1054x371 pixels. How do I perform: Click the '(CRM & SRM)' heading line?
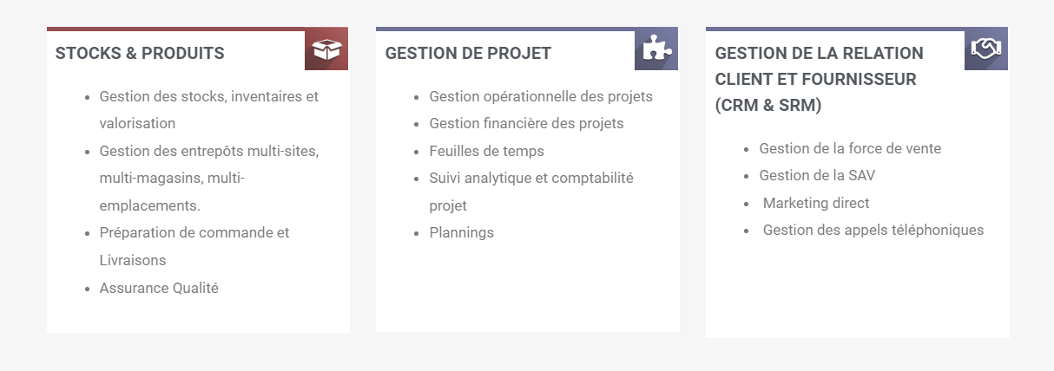768,105
